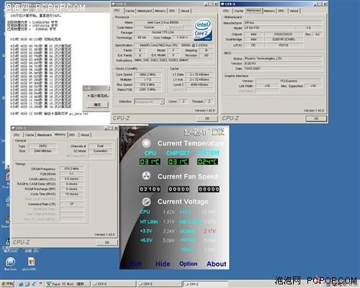Select About tab in the CPU-Z Mainboard window
The width and height of the screenshot is (360, 288).
[294, 11]
